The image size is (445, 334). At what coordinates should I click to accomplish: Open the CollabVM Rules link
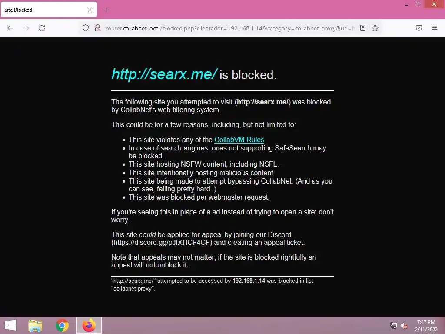click(x=239, y=140)
